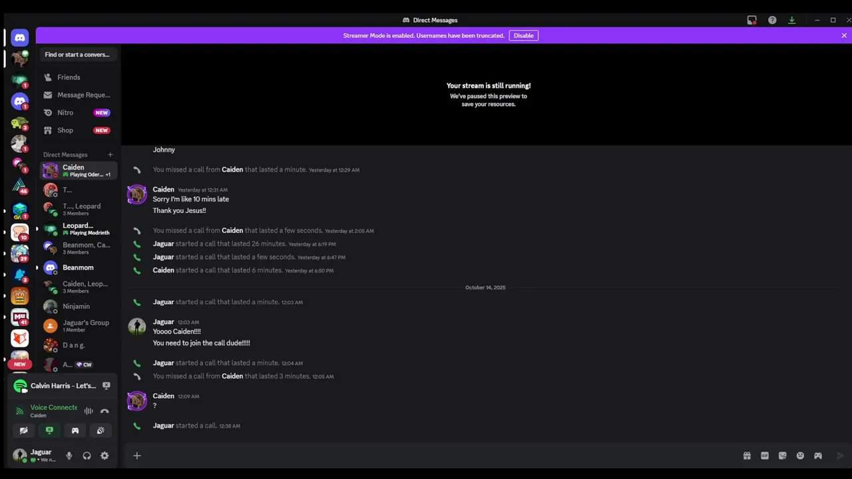Click Caiden's avatar on 12:09 AM message
The width and height of the screenshot is (852, 479).
137,400
